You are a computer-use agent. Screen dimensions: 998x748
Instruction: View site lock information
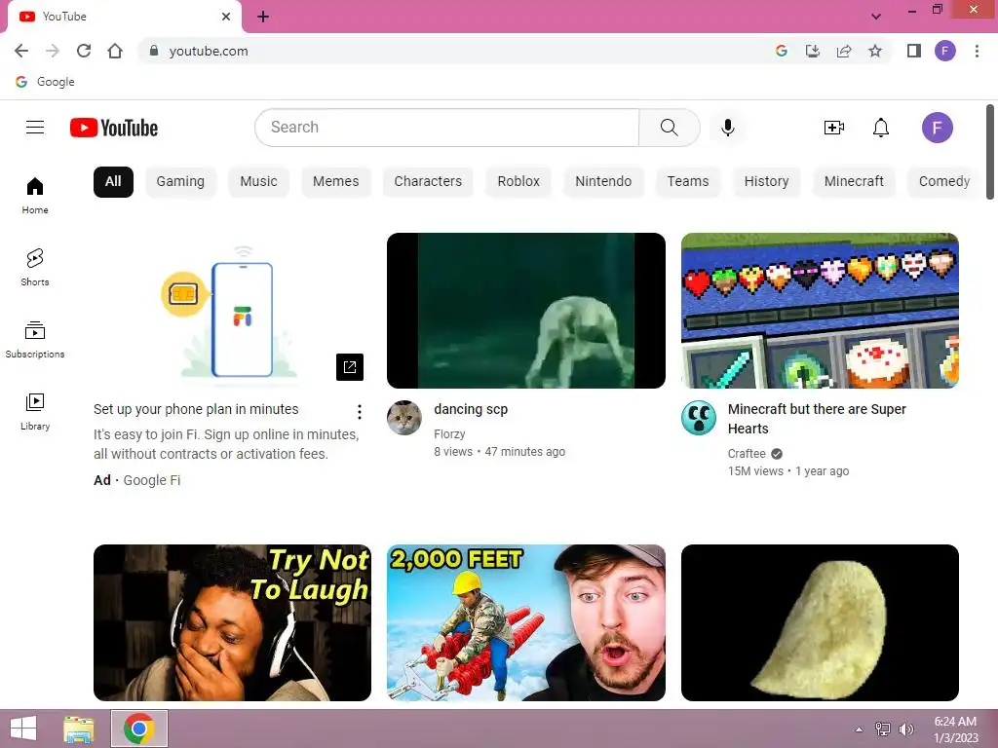point(153,51)
